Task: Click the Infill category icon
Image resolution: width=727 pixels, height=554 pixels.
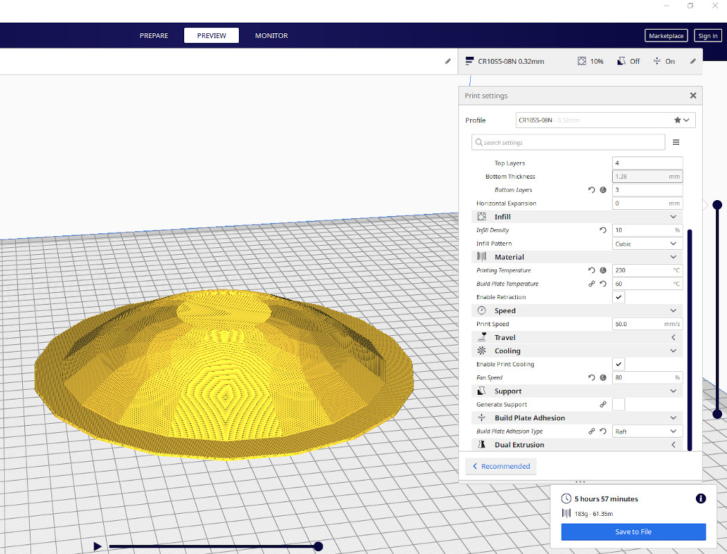Action: coord(482,217)
